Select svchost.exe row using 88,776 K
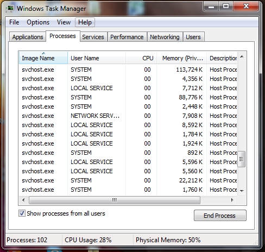Screen dimensions: 265x252 click(x=128, y=97)
